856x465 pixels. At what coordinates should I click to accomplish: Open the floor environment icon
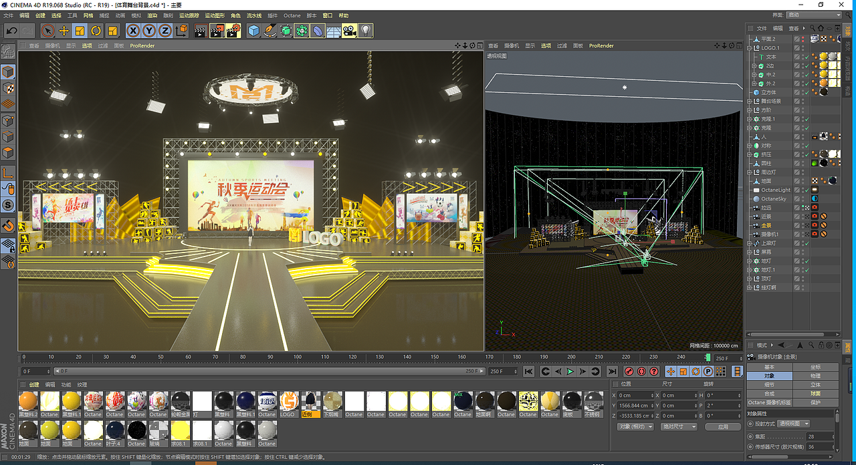tap(334, 30)
